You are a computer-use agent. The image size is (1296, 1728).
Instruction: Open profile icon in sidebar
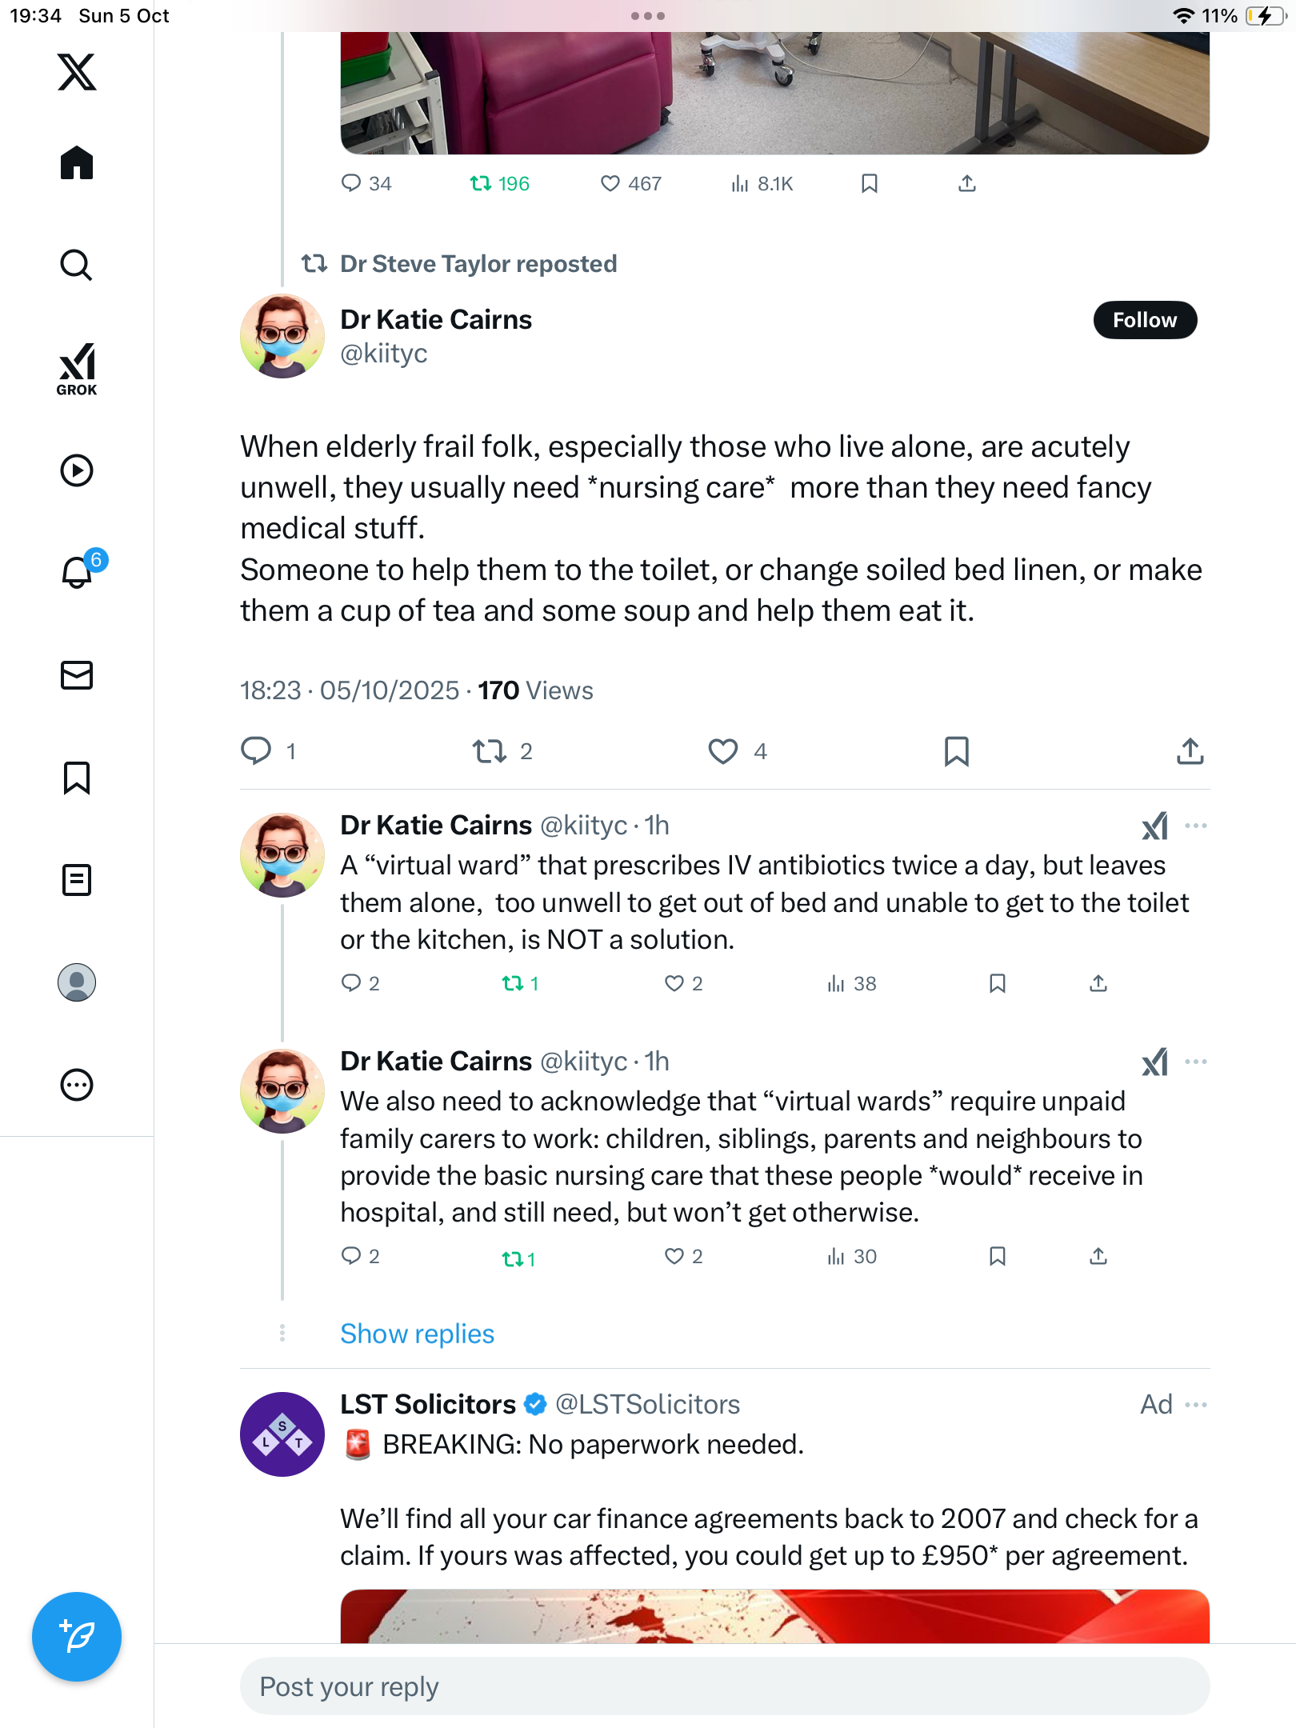coord(77,982)
